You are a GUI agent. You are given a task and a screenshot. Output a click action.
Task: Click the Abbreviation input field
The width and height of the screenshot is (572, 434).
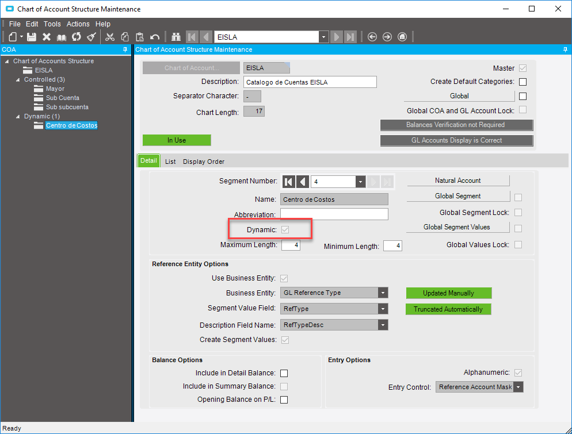tap(334, 214)
